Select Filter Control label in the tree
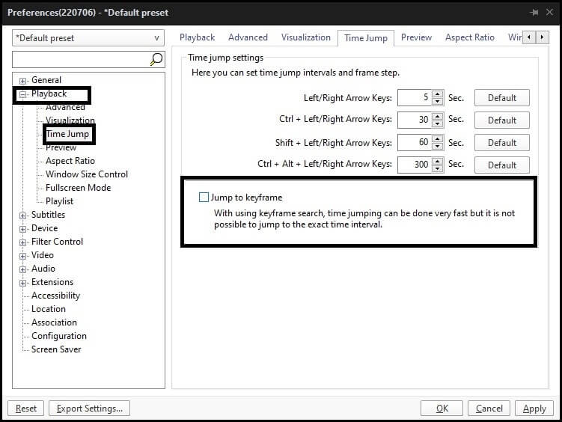The width and height of the screenshot is (562, 422). [x=57, y=242]
